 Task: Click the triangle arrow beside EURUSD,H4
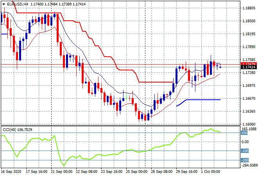coord(4,4)
